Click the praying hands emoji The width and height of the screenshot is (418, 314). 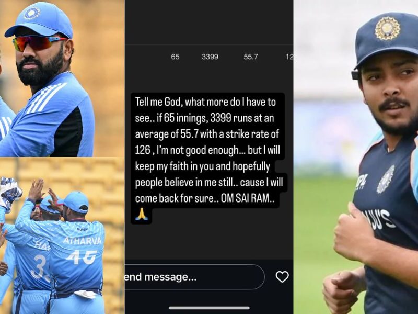pos(141,214)
